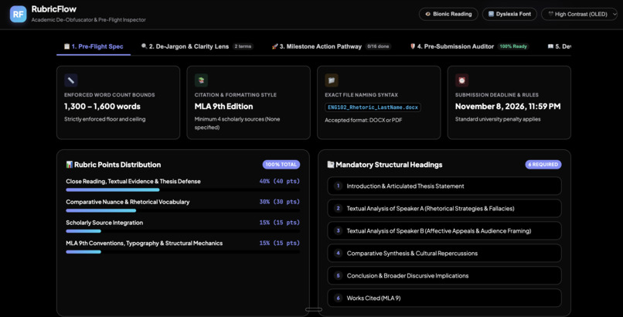
Task: Click the books icon in Citation Style card
Action: click(x=201, y=80)
